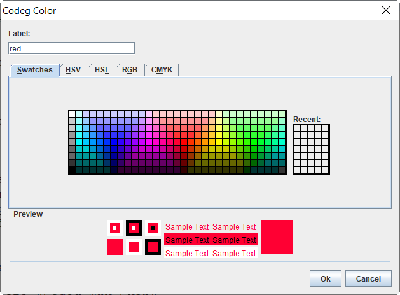
Task: Click the preview icon with thick black border and white center
Action: coord(134,228)
